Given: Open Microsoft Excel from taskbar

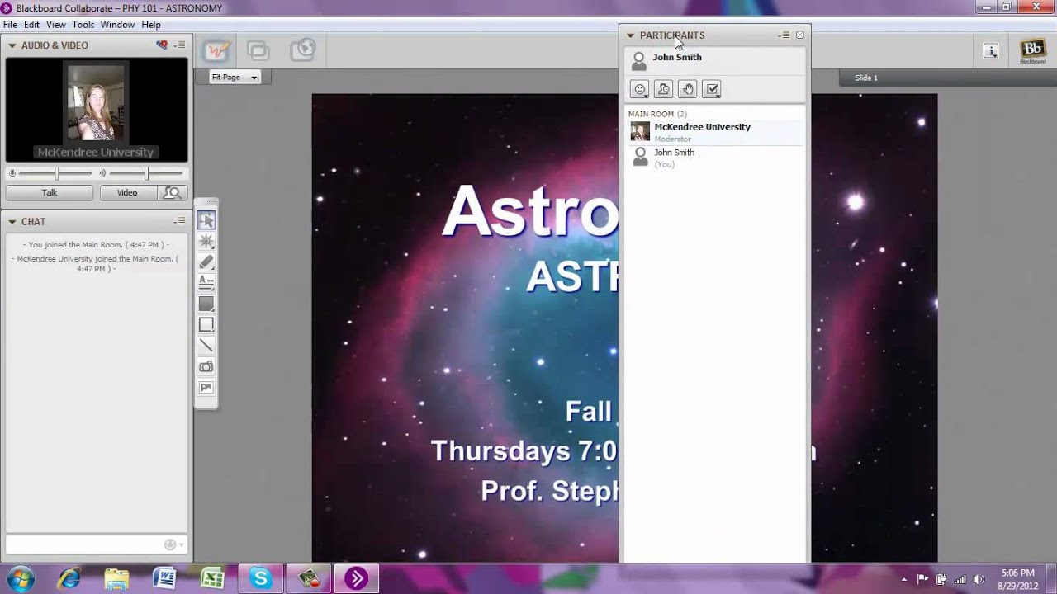Looking at the screenshot, I should pyautogui.click(x=212, y=579).
